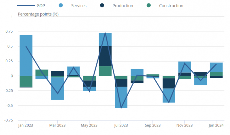Toggle the GDP line legend entry
This screenshot has height=135, width=230.
[31, 6]
